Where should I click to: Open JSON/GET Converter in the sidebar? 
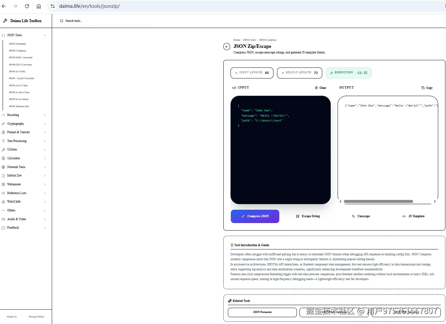click(x=21, y=64)
